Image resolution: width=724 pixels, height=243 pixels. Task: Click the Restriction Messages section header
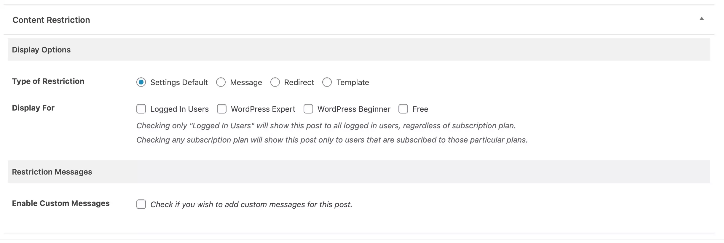pyautogui.click(x=52, y=172)
